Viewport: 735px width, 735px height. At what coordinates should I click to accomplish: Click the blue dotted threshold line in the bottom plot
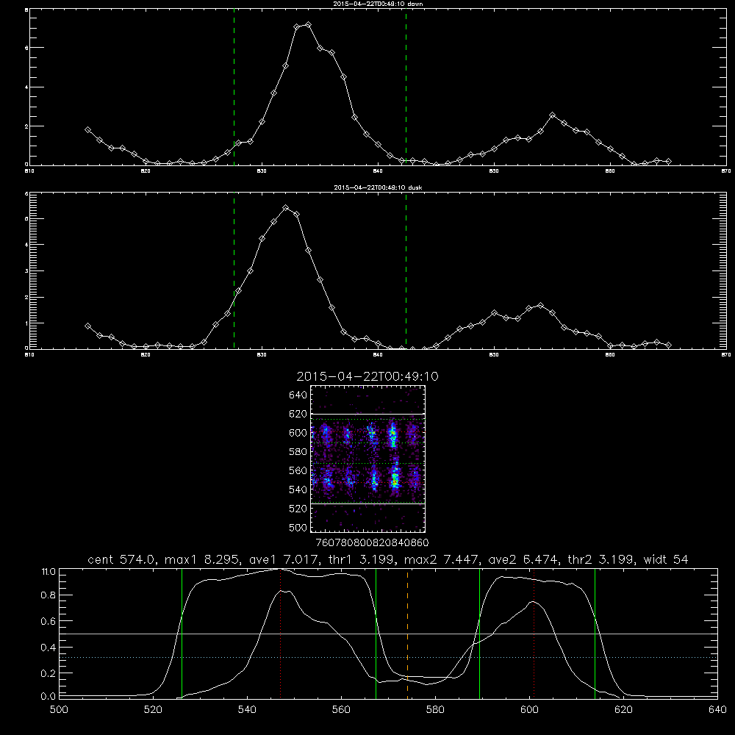coord(388,658)
